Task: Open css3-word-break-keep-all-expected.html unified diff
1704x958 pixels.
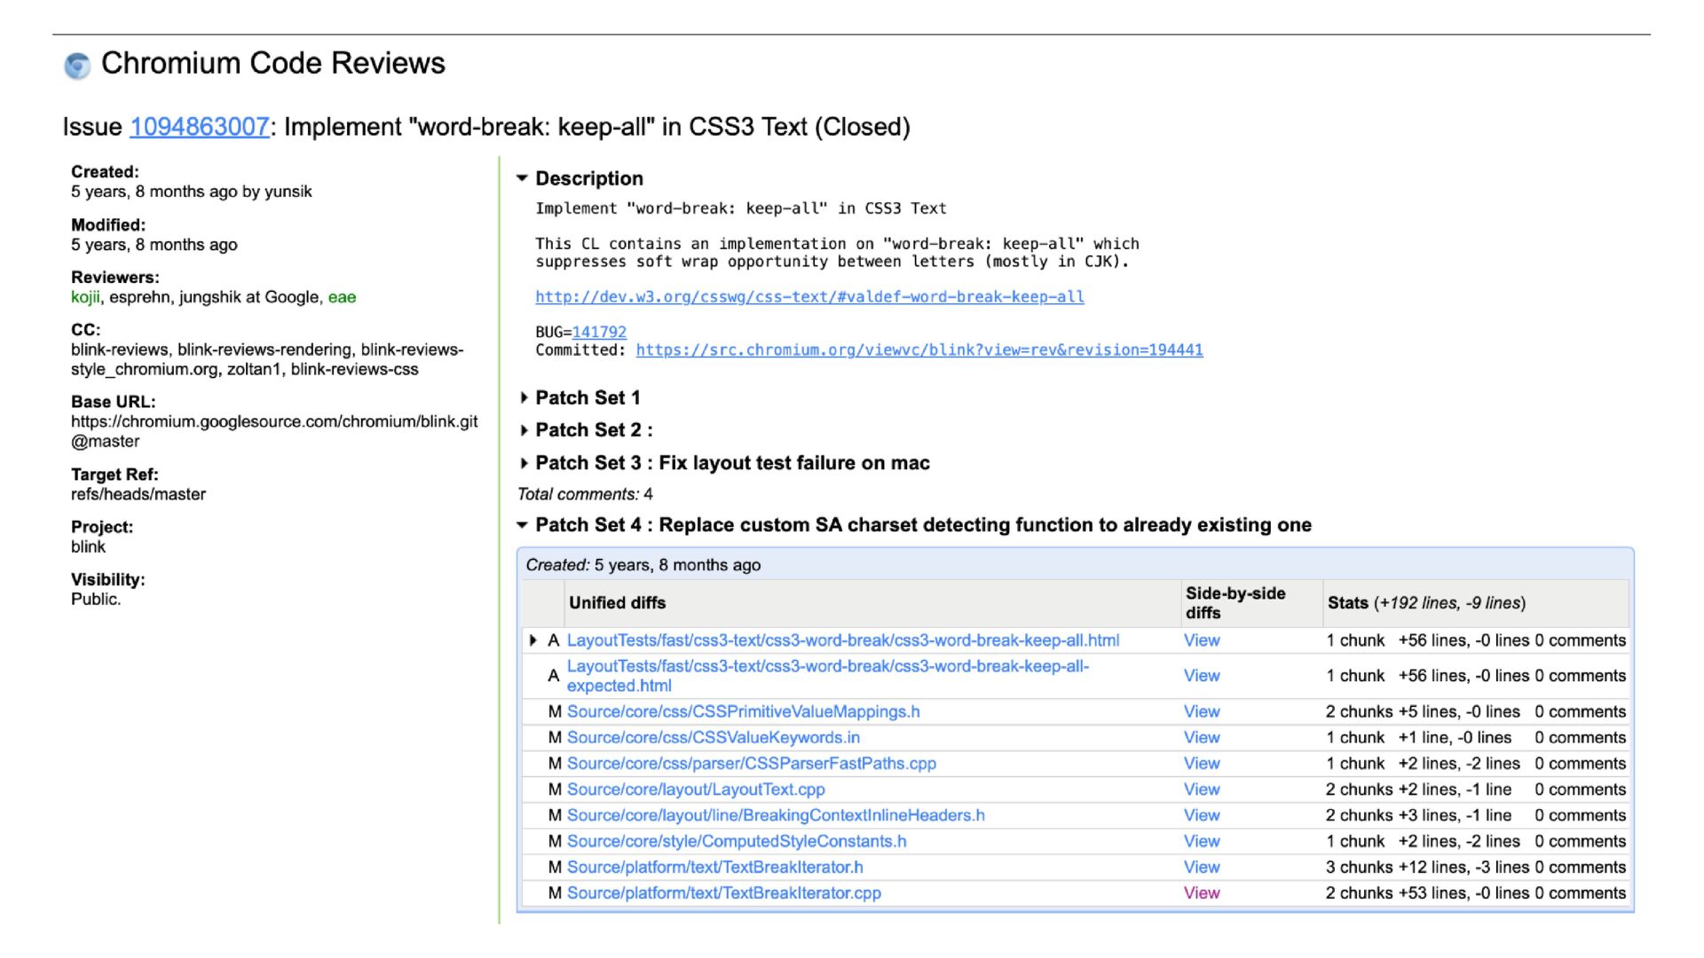Action: [828, 676]
